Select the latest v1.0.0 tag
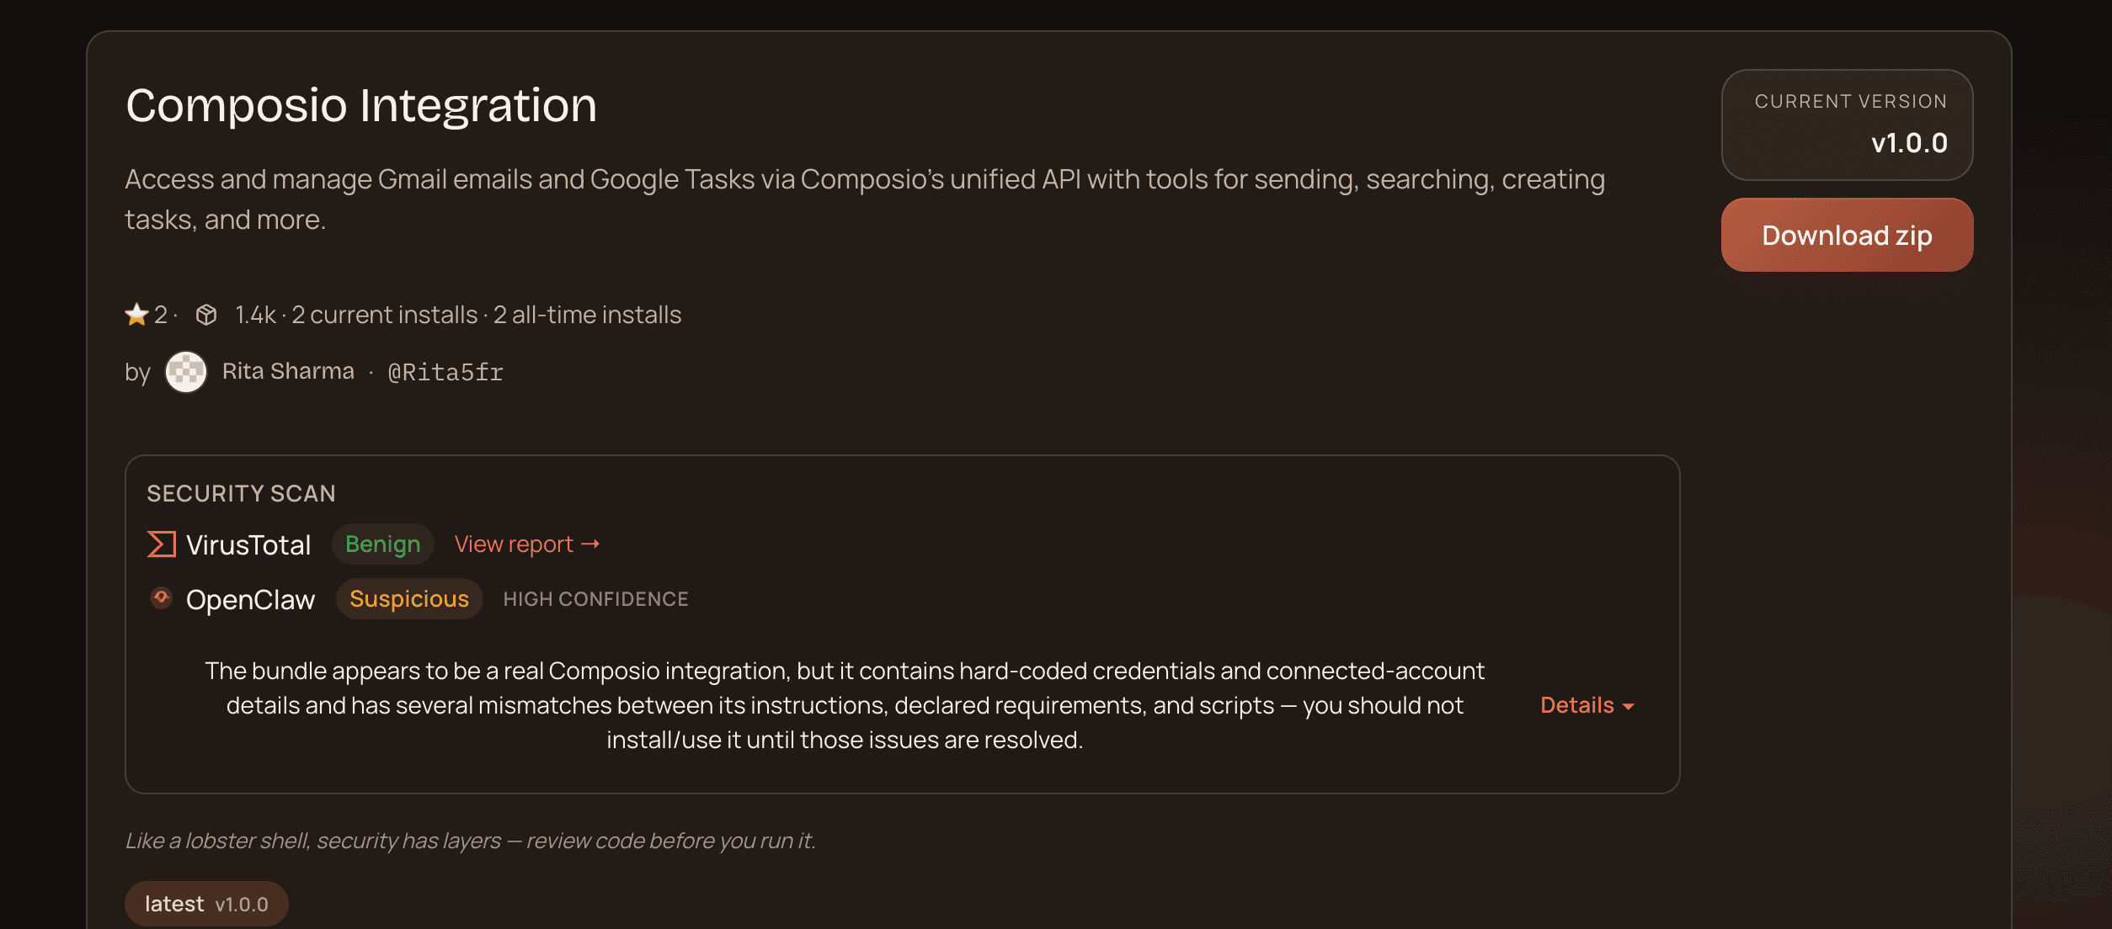The width and height of the screenshot is (2112, 929). click(206, 904)
